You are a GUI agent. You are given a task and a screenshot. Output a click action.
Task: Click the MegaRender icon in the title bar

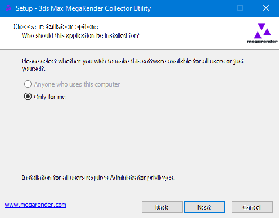click(8, 8)
